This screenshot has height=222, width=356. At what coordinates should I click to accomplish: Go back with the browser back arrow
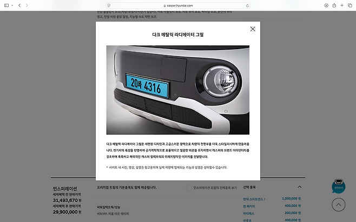pyautogui.click(x=19, y=5)
